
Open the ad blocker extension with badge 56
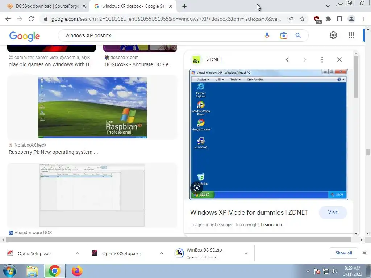[x=317, y=20]
